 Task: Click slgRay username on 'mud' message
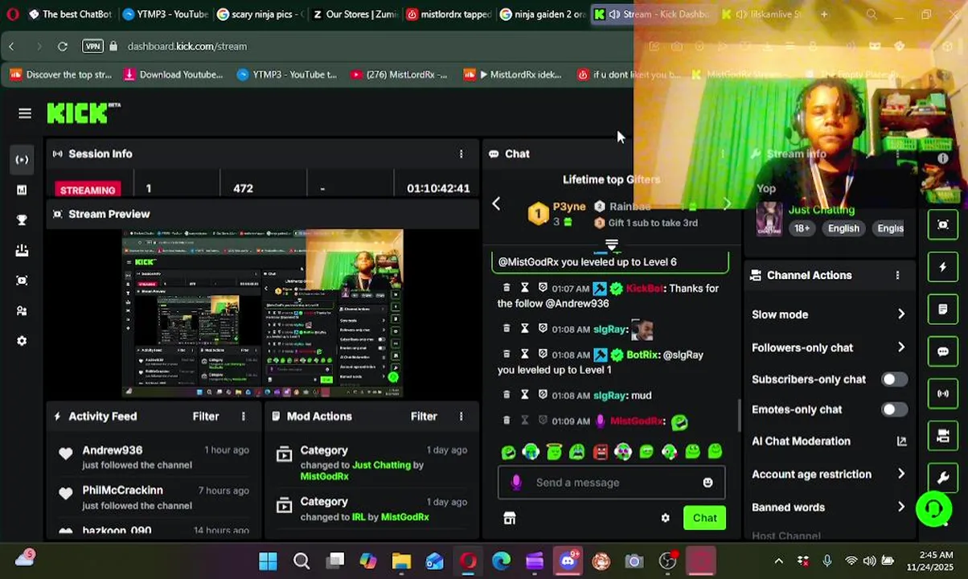[609, 396]
